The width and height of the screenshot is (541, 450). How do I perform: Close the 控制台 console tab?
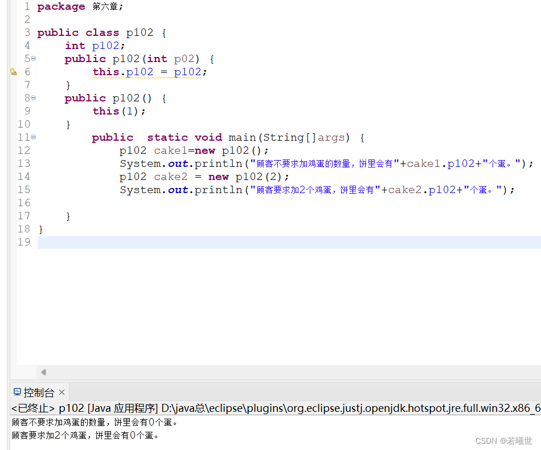[x=62, y=392]
